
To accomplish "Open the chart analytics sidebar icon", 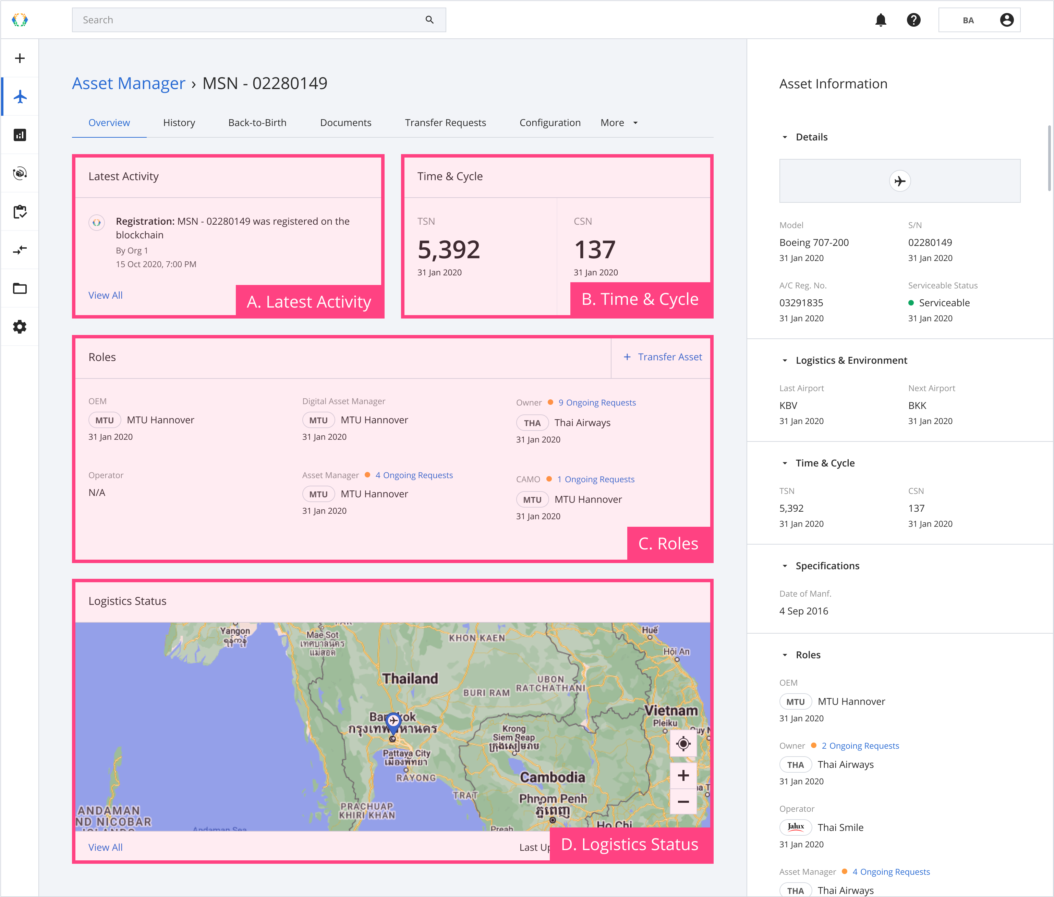I will [x=20, y=135].
